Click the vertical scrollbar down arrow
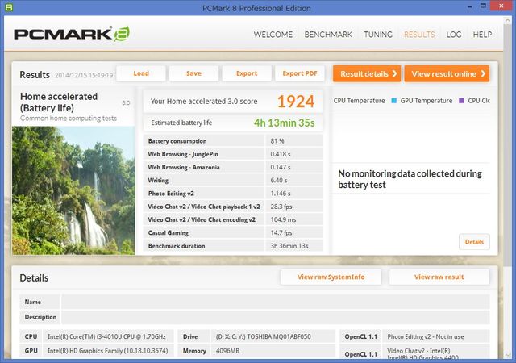Screen dimensions: 516x363 (507, 355)
